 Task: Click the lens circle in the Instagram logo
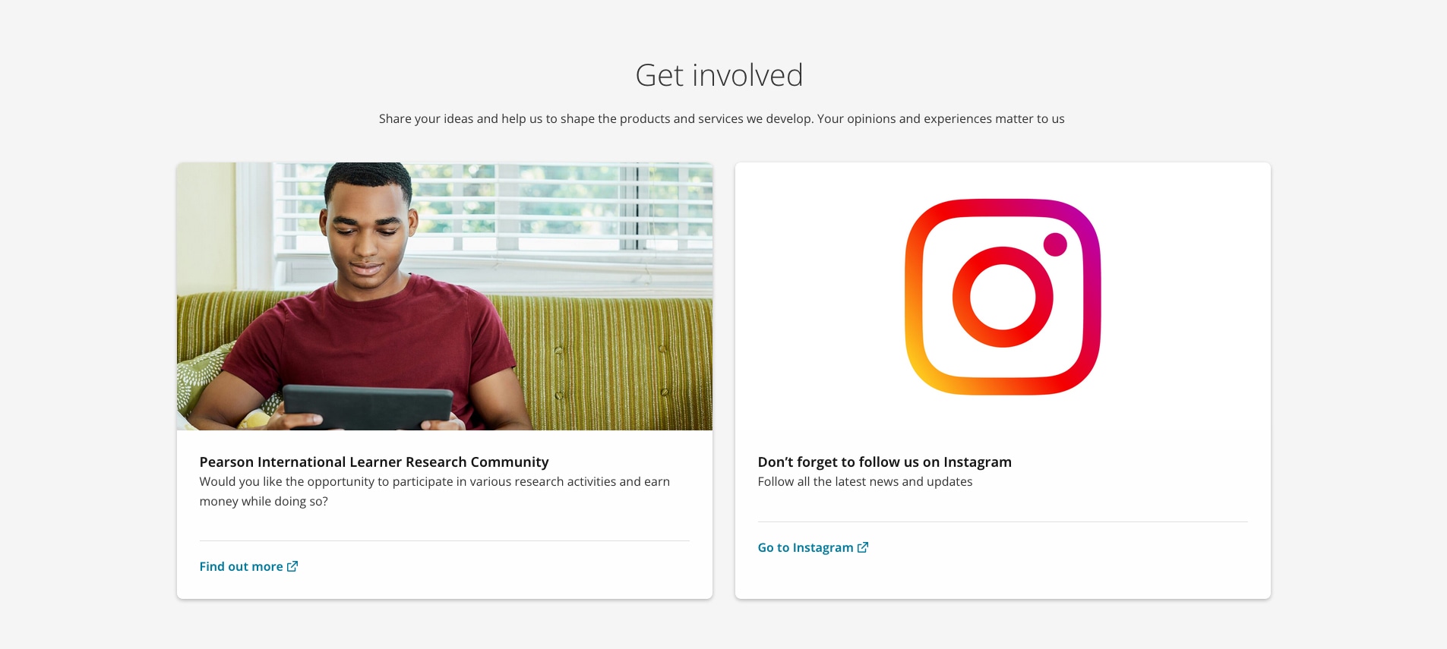click(x=1003, y=297)
